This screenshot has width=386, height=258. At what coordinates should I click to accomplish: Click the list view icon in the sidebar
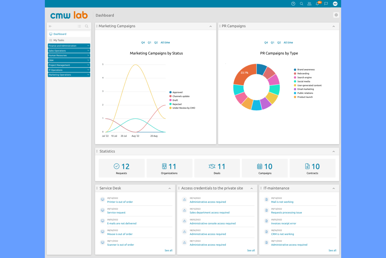79,26
